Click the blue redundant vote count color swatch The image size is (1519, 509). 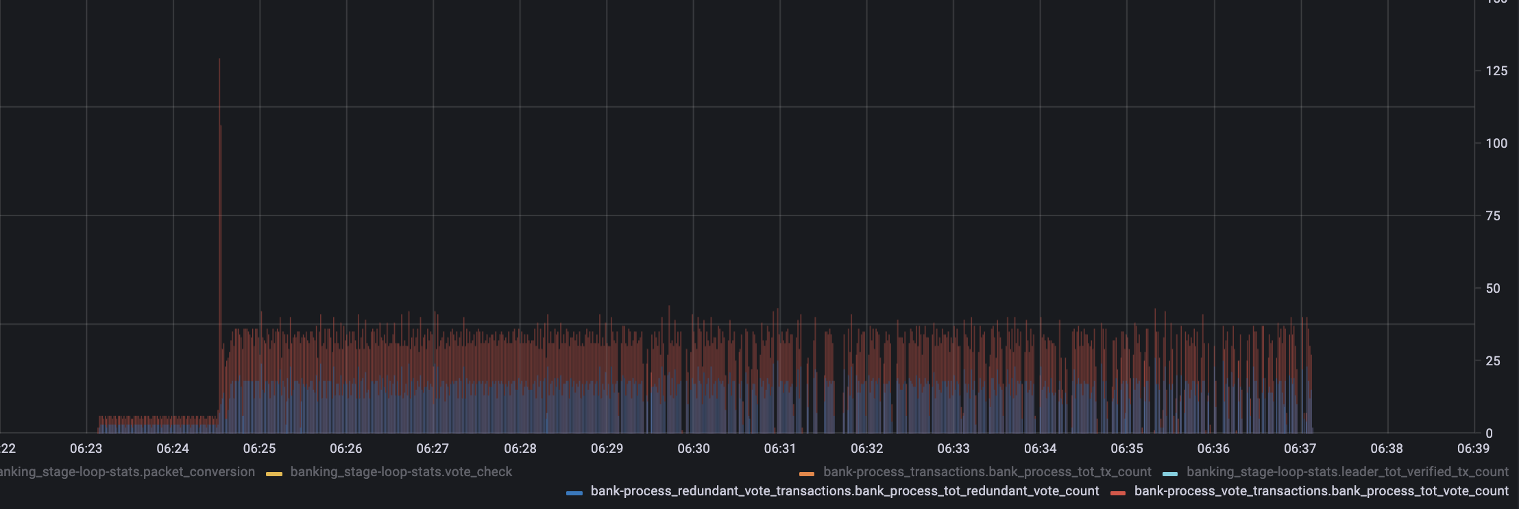(574, 493)
